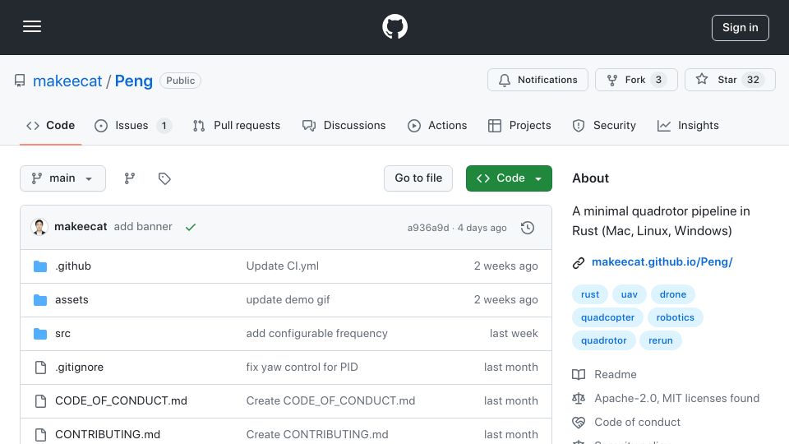Viewport: 789px width, 444px height.
Task: Fork the repository
Action: [x=636, y=80]
